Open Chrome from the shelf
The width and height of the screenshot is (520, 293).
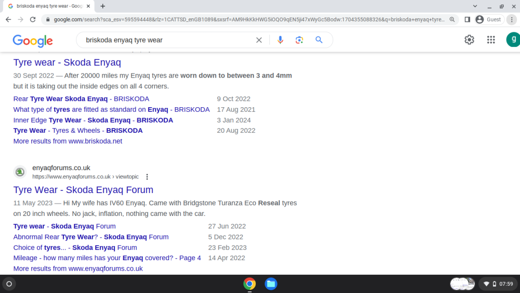click(x=250, y=284)
